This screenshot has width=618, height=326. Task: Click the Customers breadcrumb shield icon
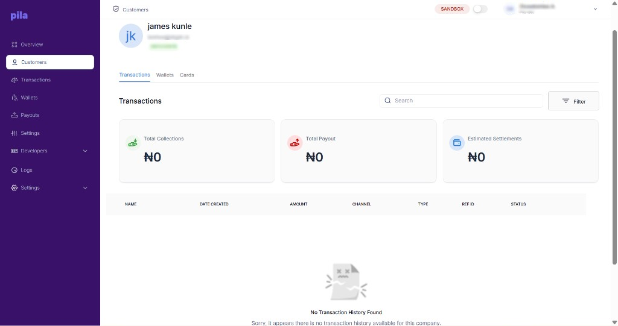click(x=116, y=9)
